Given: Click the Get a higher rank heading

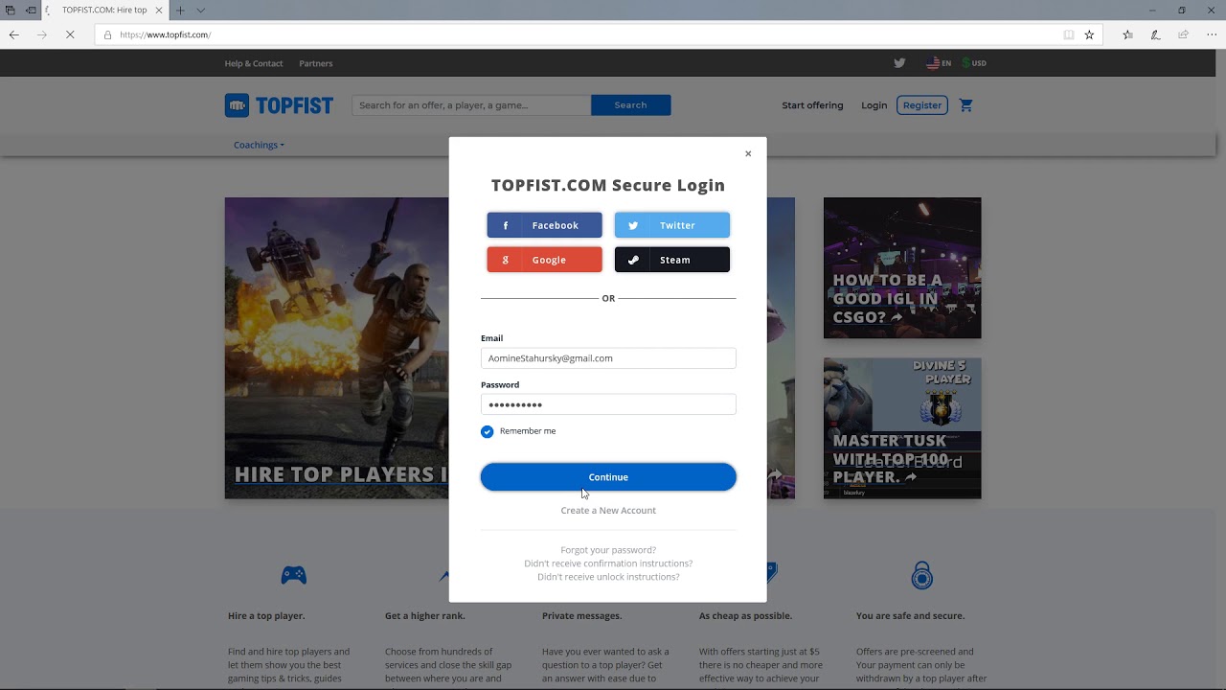Looking at the screenshot, I should pos(425,616).
